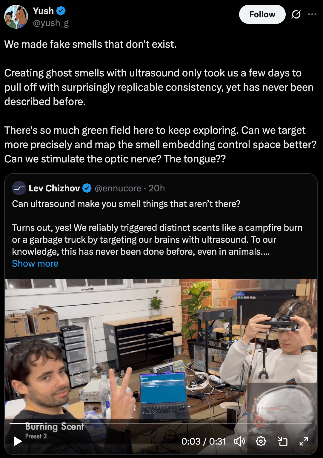Open the quoted tweet text
The height and width of the screenshot is (458, 323).
tap(157, 228)
